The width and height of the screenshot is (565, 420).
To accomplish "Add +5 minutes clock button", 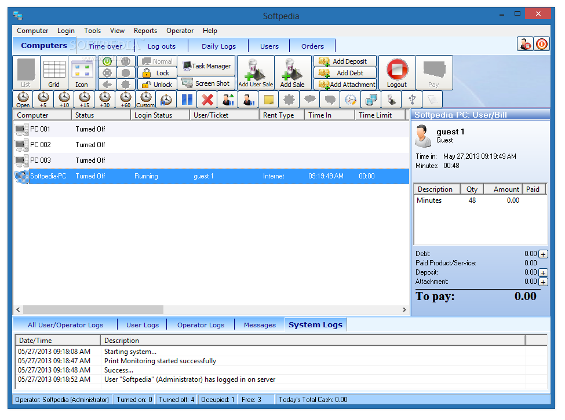I will [43, 100].
